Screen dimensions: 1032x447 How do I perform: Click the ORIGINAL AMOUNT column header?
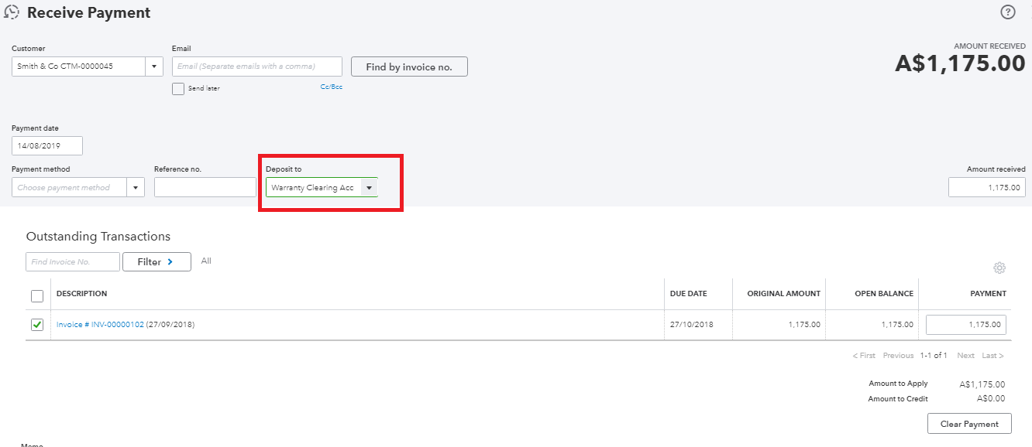tap(783, 294)
